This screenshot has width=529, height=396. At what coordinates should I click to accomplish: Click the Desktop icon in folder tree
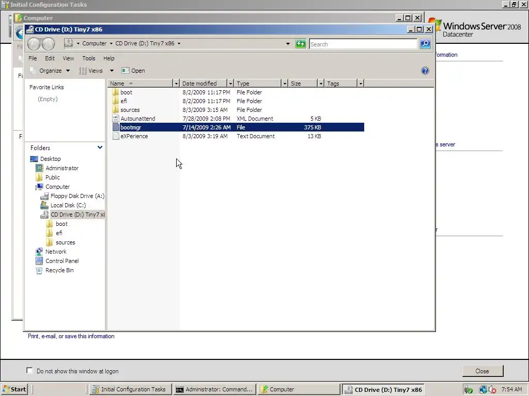point(34,159)
